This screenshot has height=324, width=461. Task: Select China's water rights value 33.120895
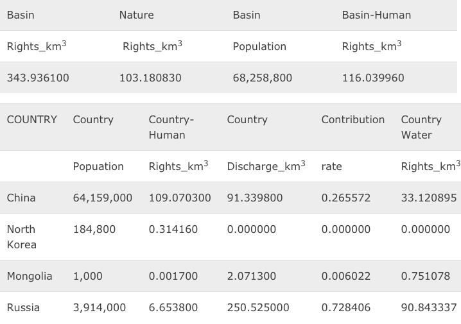(x=428, y=198)
